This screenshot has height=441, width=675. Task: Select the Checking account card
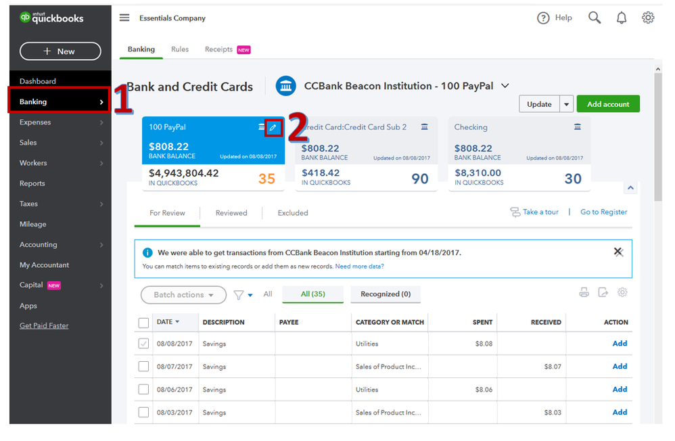519,154
